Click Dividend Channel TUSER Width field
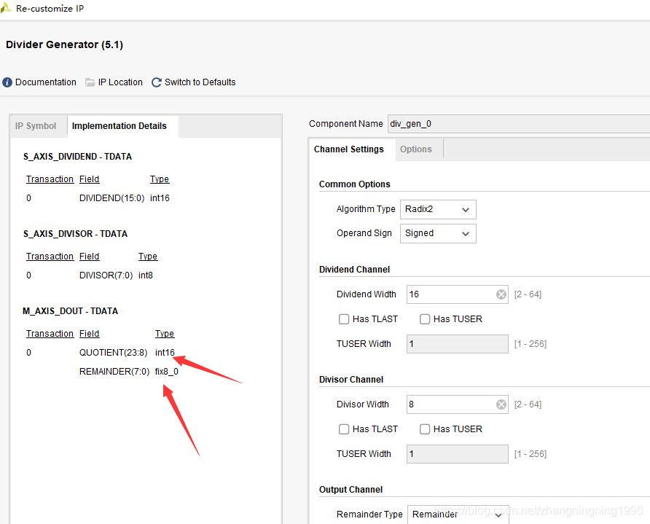Image resolution: width=650 pixels, height=524 pixels. (457, 344)
